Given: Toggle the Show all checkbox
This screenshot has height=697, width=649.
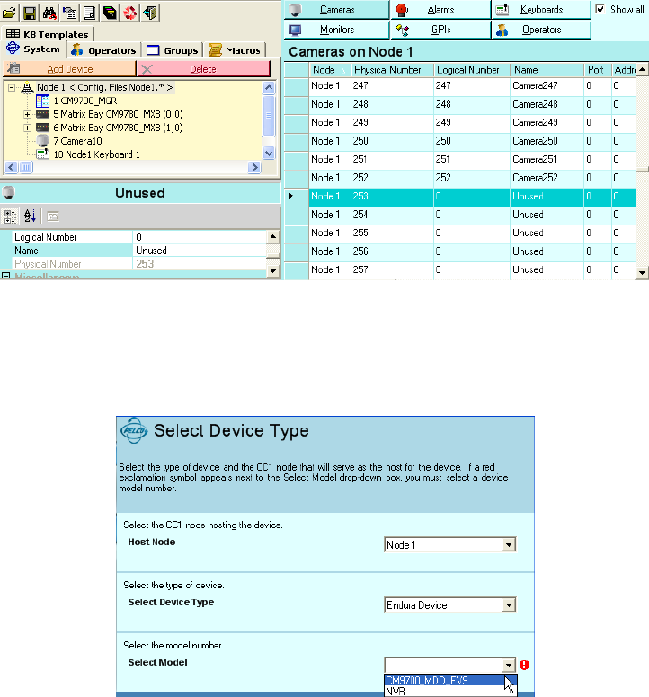Looking at the screenshot, I should [x=600, y=9].
